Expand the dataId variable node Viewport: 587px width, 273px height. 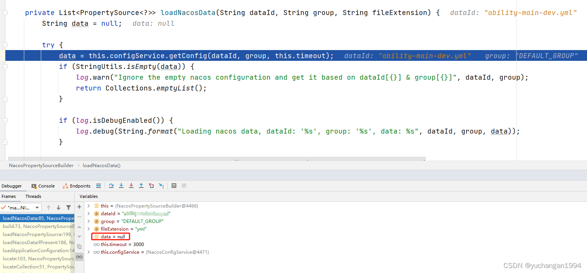89,214
